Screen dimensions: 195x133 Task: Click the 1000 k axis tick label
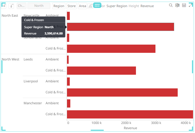click(x=96, y=123)
